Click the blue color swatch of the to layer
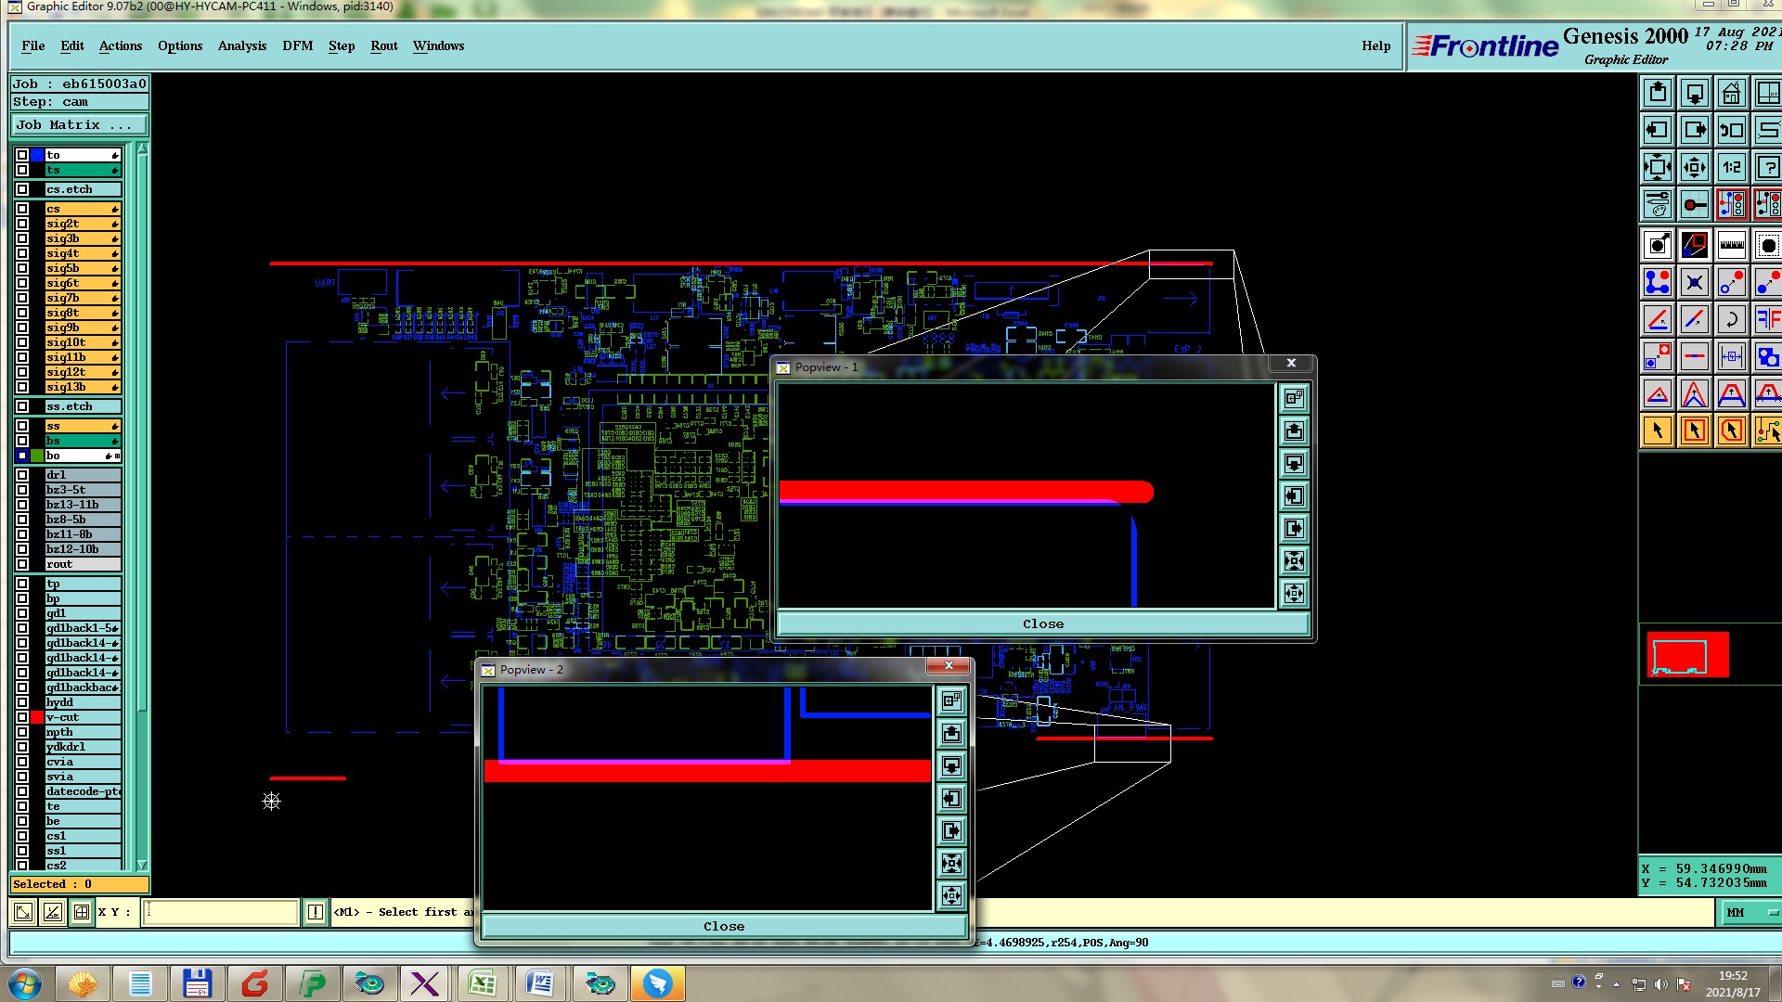The width and height of the screenshot is (1782, 1002). [37, 155]
